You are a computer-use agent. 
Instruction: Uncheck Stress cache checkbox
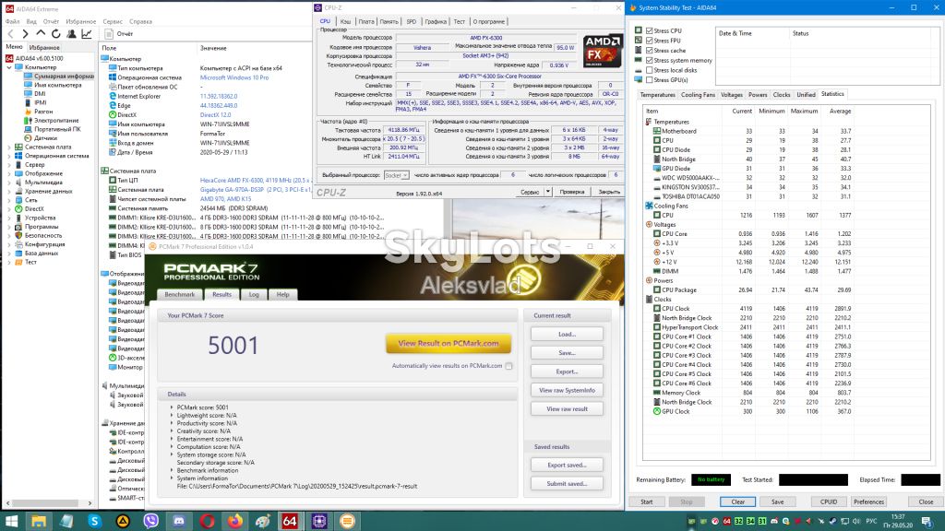649,51
